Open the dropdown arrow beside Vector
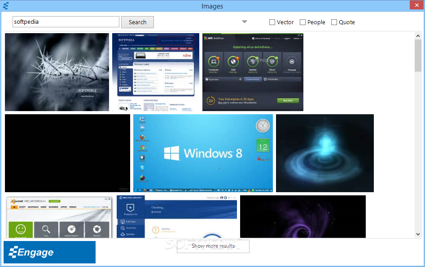 [x=245, y=22]
